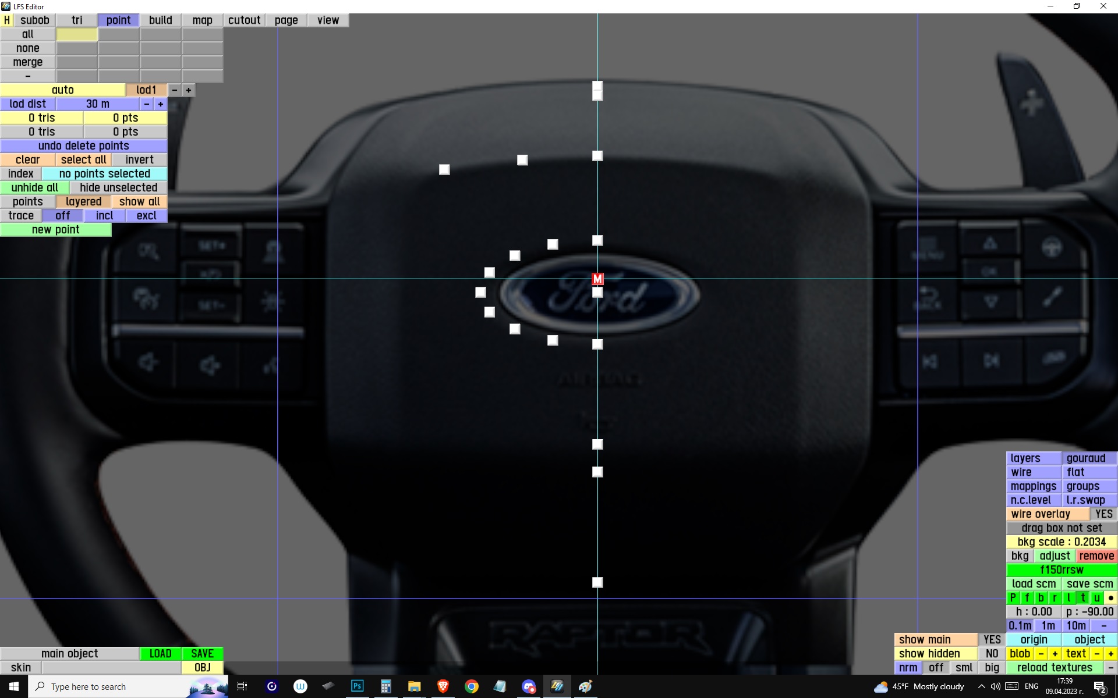The width and height of the screenshot is (1118, 698).
Task: Open Photoshop from the taskbar
Action: [x=357, y=686]
